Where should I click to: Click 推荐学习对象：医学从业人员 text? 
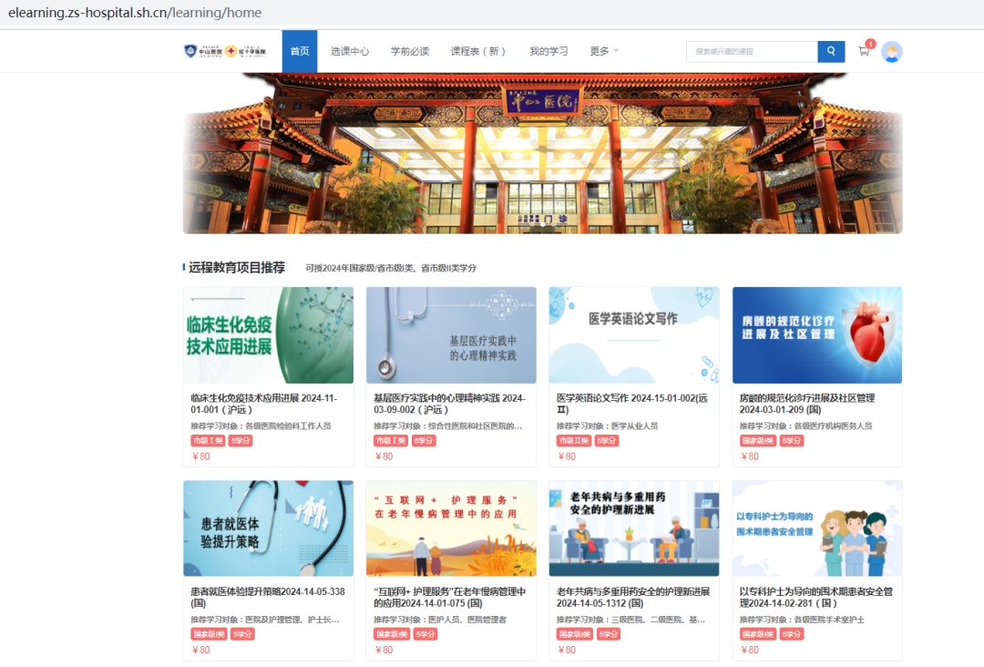[x=607, y=426]
